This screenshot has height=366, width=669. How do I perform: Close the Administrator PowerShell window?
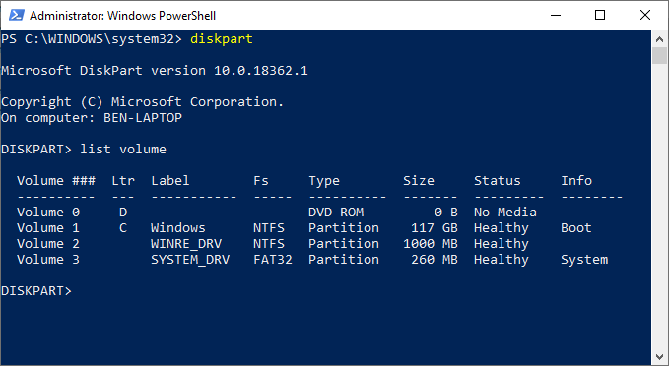click(x=645, y=16)
